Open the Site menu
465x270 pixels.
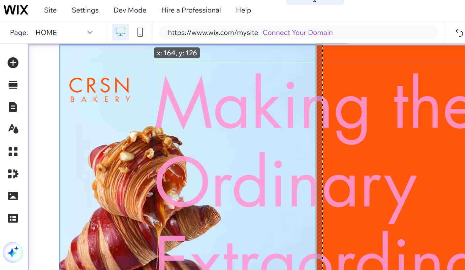50,10
